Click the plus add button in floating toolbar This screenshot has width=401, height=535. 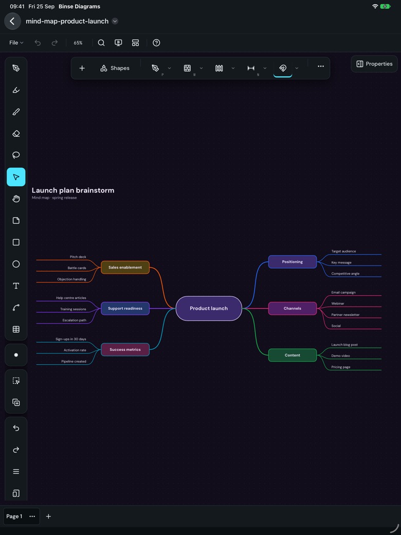(82, 68)
